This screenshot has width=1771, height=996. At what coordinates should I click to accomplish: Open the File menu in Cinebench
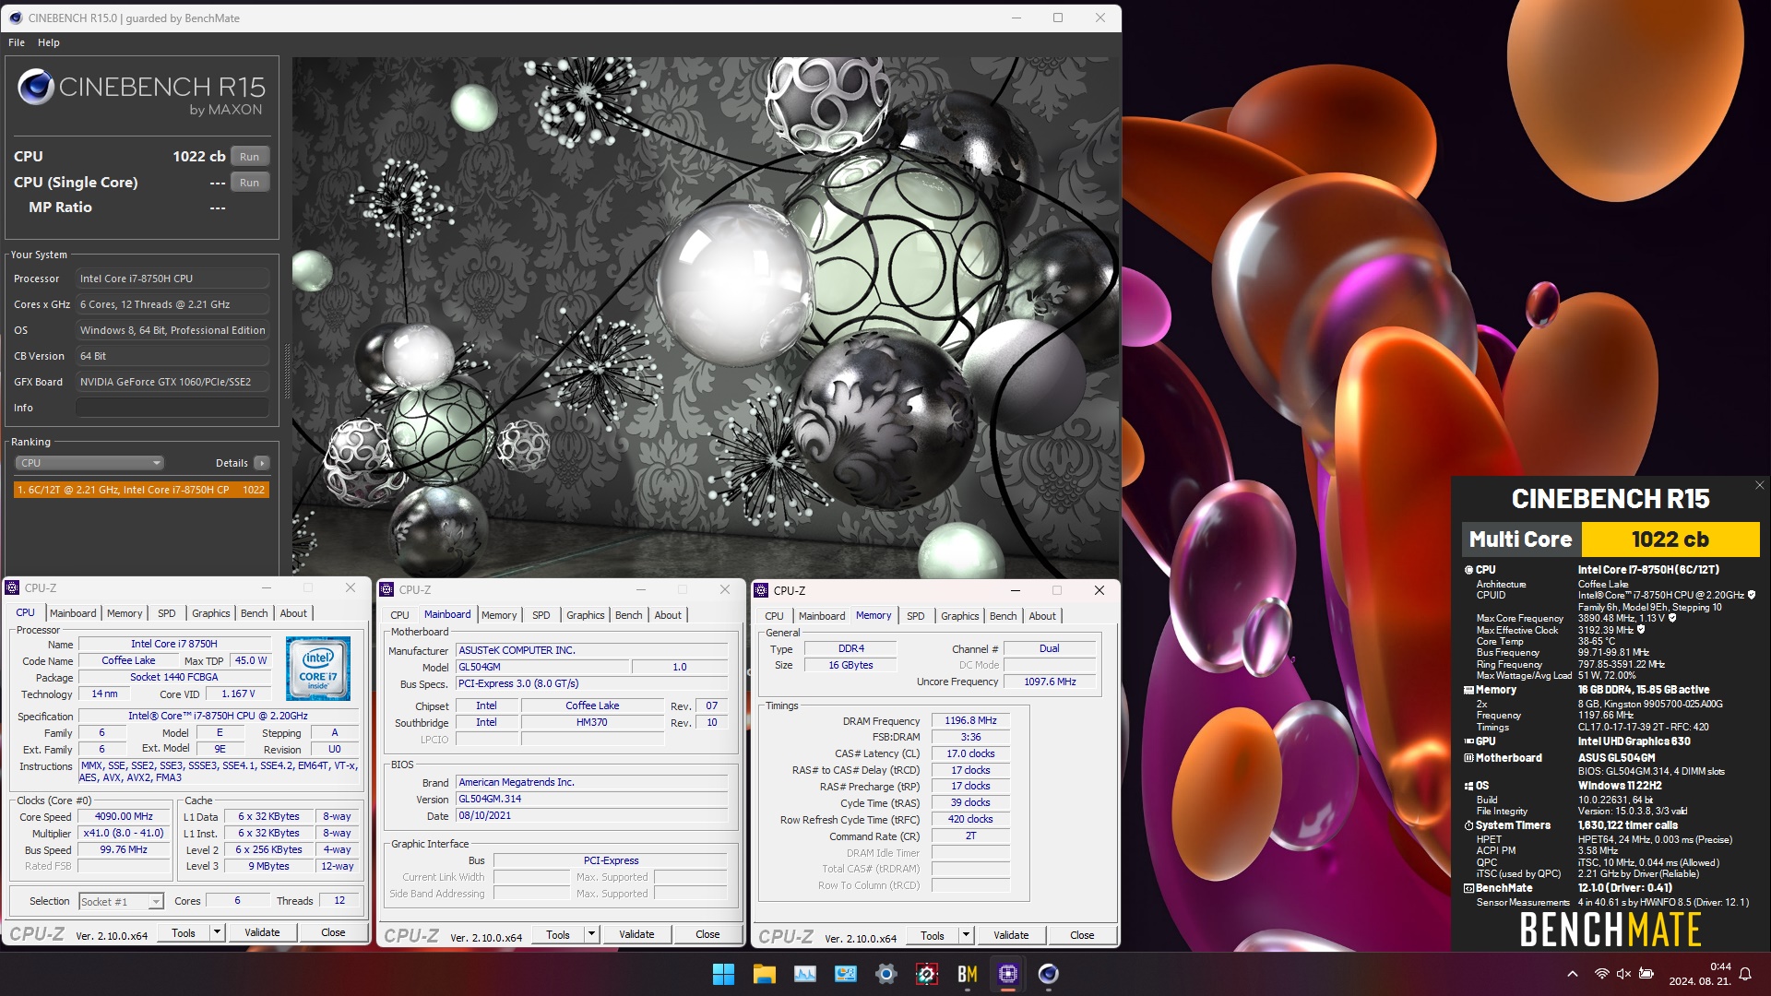click(x=17, y=42)
